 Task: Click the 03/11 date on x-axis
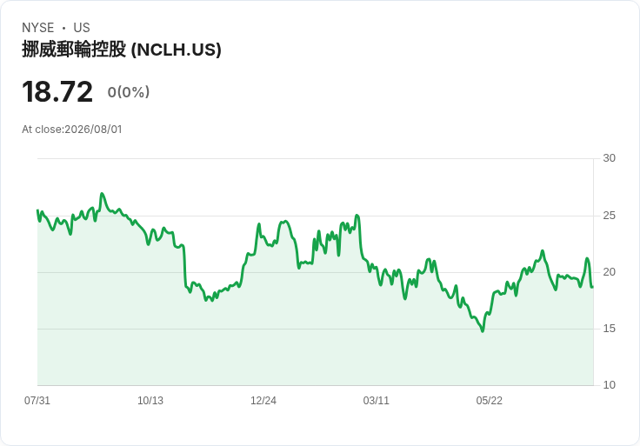376,400
